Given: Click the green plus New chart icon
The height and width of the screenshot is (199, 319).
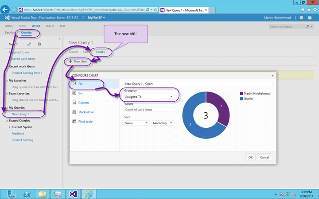Looking at the screenshot, I should click(x=70, y=61).
